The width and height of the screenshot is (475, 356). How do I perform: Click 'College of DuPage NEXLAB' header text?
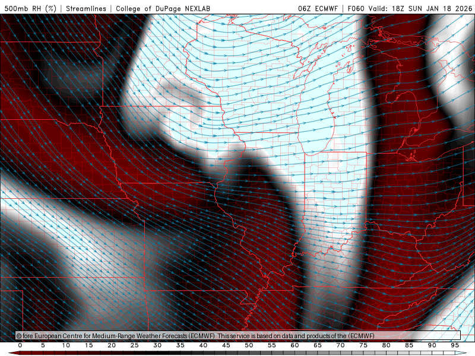pos(163,8)
